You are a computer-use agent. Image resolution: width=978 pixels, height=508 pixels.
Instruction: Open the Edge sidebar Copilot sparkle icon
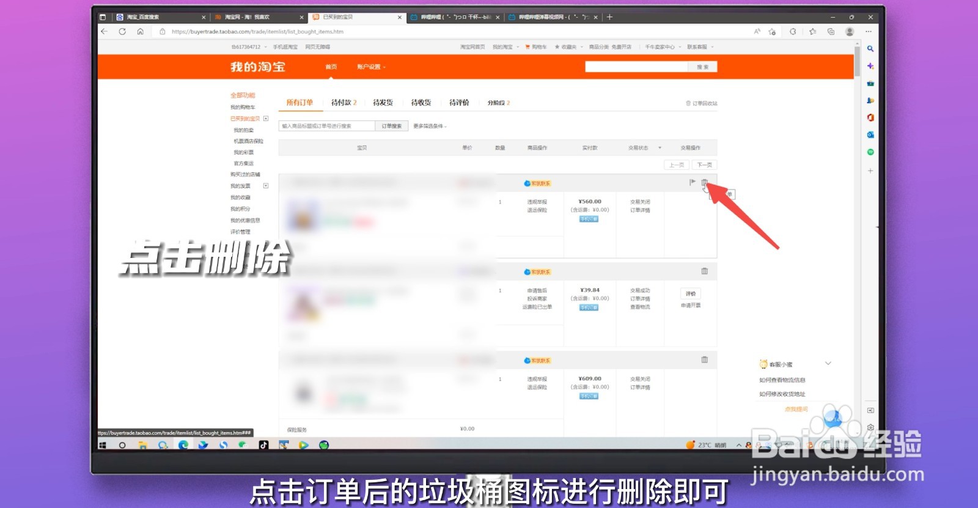click(870, 65)
